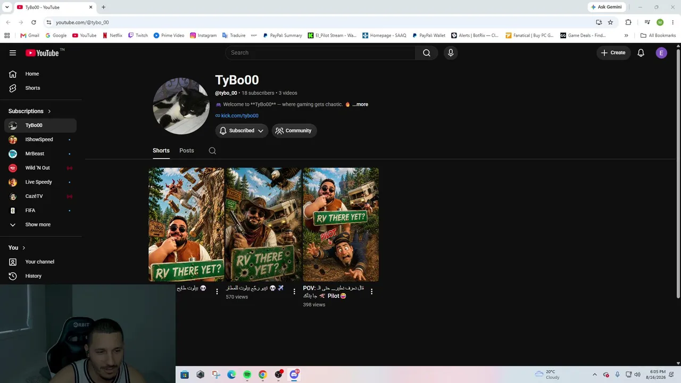Click the Create button

click(x=613, y=53)
